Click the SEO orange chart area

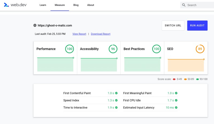(186, 65)
